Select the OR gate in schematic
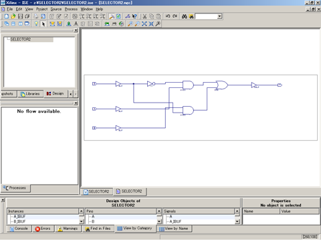 click(222, 85)
